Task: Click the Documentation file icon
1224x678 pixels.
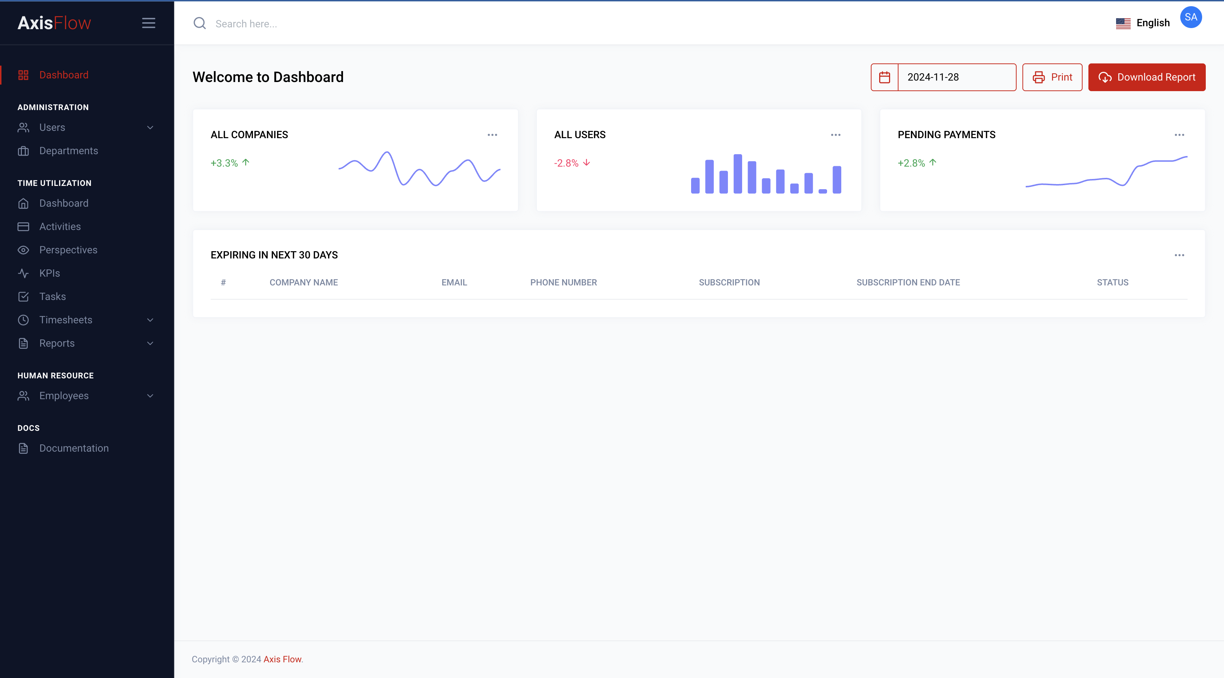Action: pyautogui.click(x=24, y=448)
